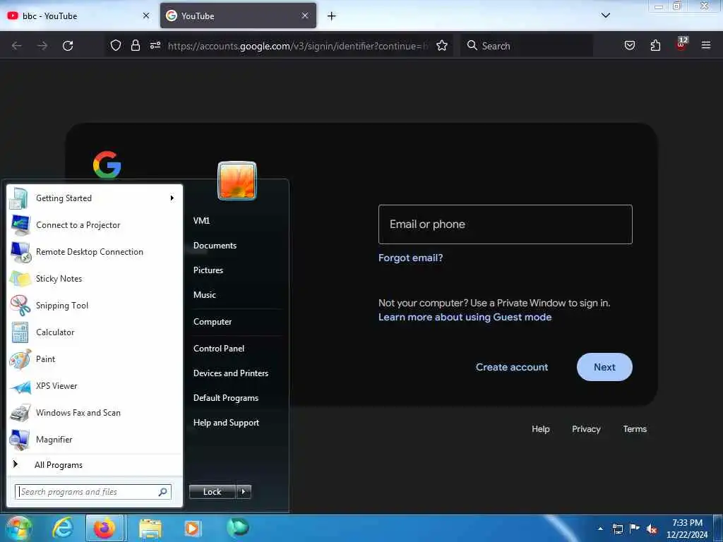The image size is (723, 542).
Task: Open the Help link in the page footer
Action: coord(540,429)
